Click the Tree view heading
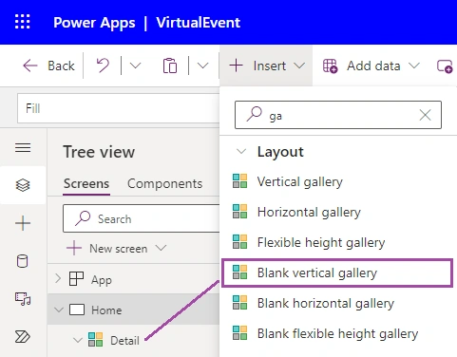457x357 pixels. (x=99, y=152)
